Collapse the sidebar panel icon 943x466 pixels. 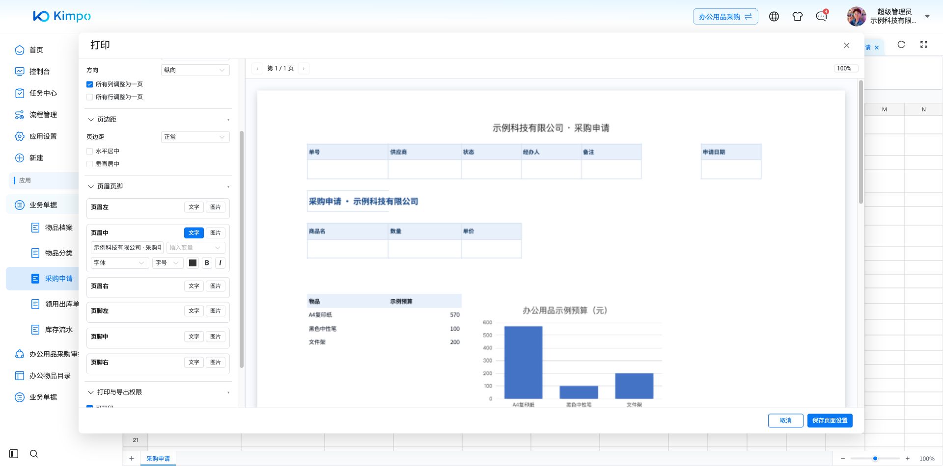pos(14,454)
